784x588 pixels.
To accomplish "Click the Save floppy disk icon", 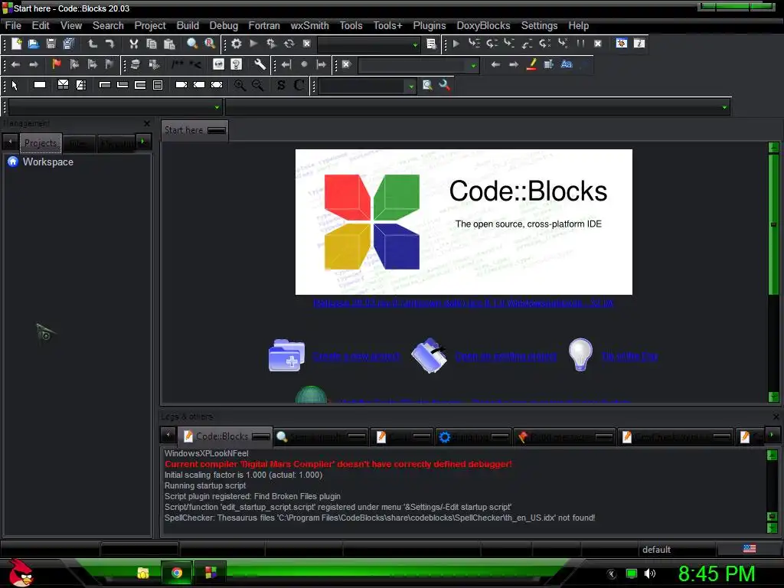I will coord(51,44).
